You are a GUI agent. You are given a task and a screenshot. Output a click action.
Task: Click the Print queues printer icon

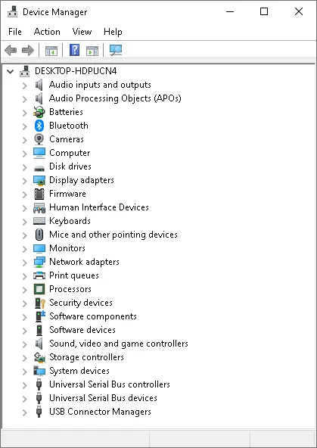[x=39, y=275]
